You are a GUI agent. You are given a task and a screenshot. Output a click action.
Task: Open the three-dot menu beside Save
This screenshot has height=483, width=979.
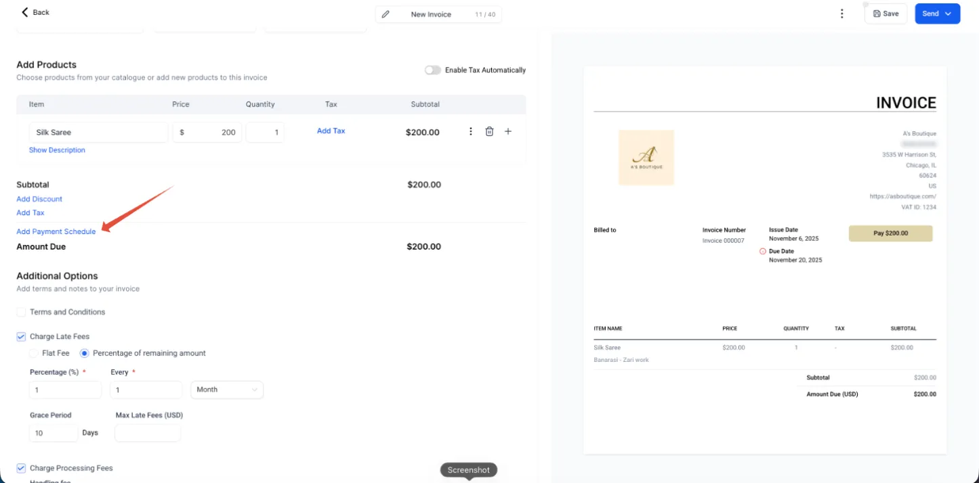pos(841,14)
